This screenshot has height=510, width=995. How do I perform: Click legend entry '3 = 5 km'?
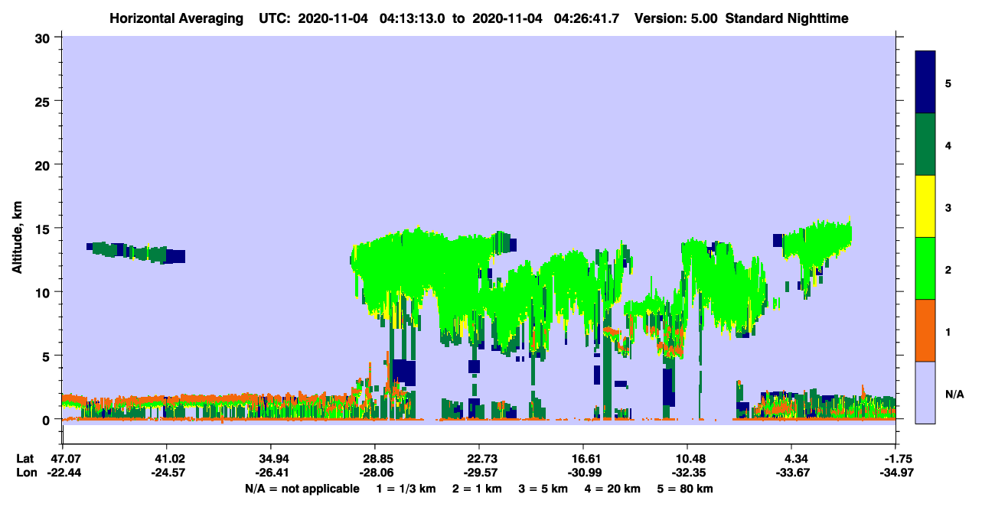tap(543, 489)
